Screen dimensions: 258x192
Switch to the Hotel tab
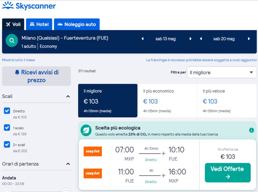39,24
